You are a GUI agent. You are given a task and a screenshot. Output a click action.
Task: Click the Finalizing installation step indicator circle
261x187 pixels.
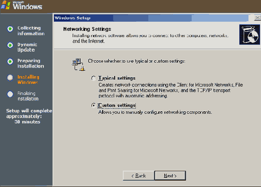point(10,94)
